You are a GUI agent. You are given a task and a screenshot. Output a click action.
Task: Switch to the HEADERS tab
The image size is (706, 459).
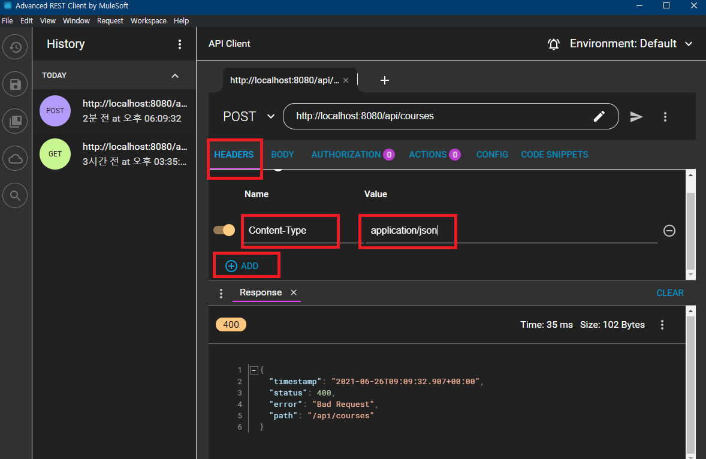pos(234,155)
